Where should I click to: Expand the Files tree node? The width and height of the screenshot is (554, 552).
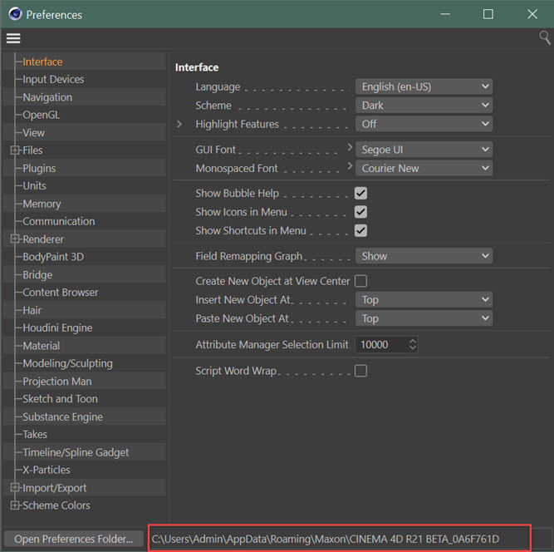(14, 150)
